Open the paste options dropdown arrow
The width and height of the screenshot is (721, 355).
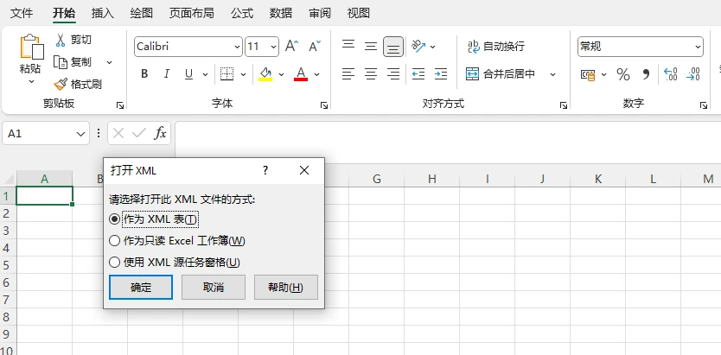(32, 82)
